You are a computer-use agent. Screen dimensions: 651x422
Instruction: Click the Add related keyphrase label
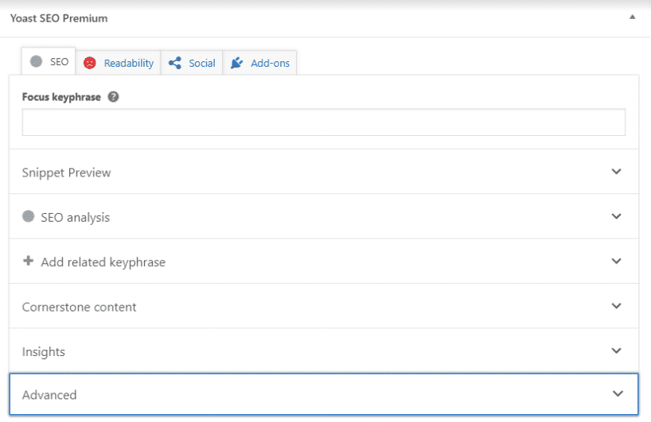pos(103,262)
